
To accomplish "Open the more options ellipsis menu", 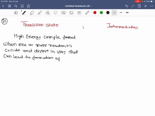I will tap(152, 6).
